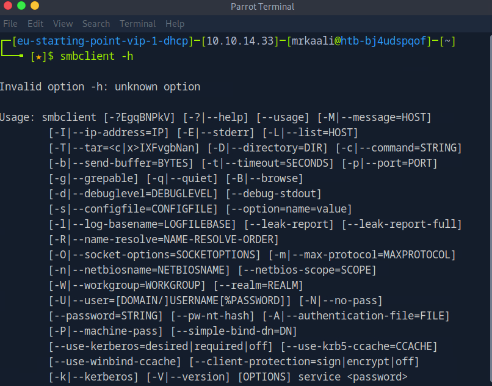Screen dimensions: 492x386
Task: Click the Parrot Terminal window title
Action: point(262,7)
